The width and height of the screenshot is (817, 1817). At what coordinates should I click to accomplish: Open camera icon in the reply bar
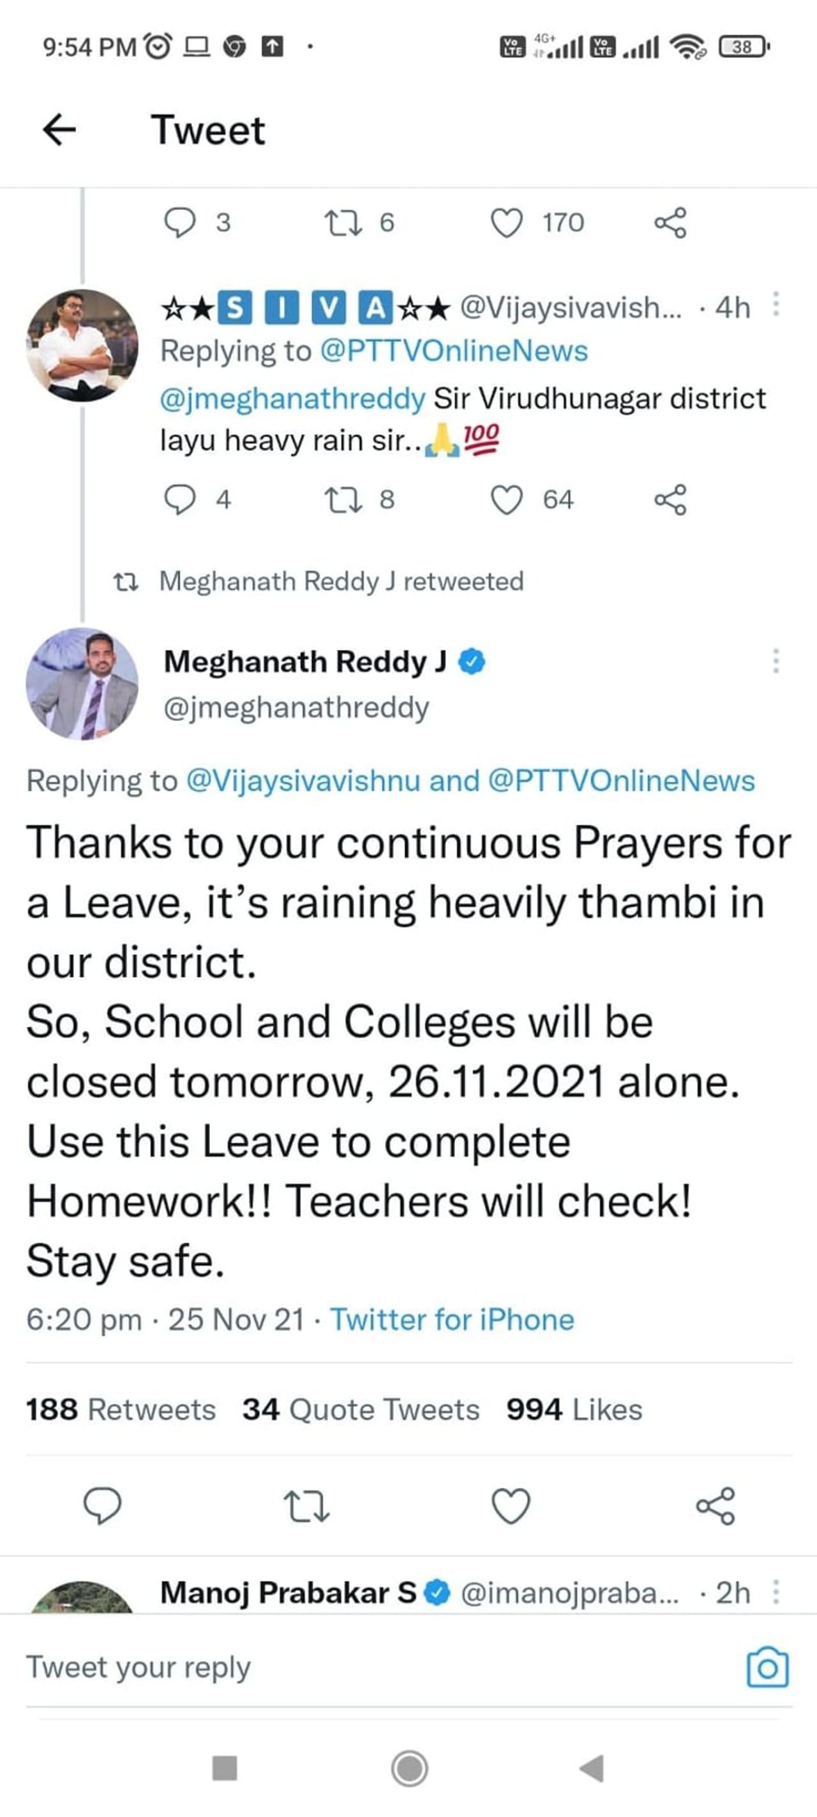pyautogui.click(x=767, y=1668)
